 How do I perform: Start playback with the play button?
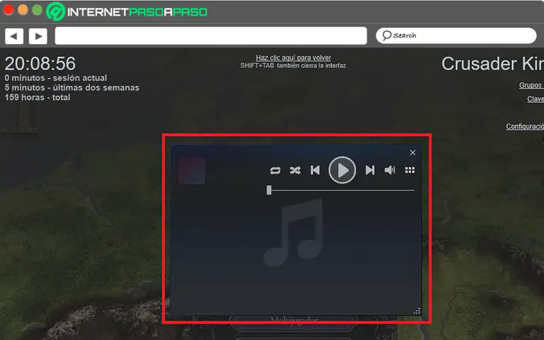[x=342, y=170]
